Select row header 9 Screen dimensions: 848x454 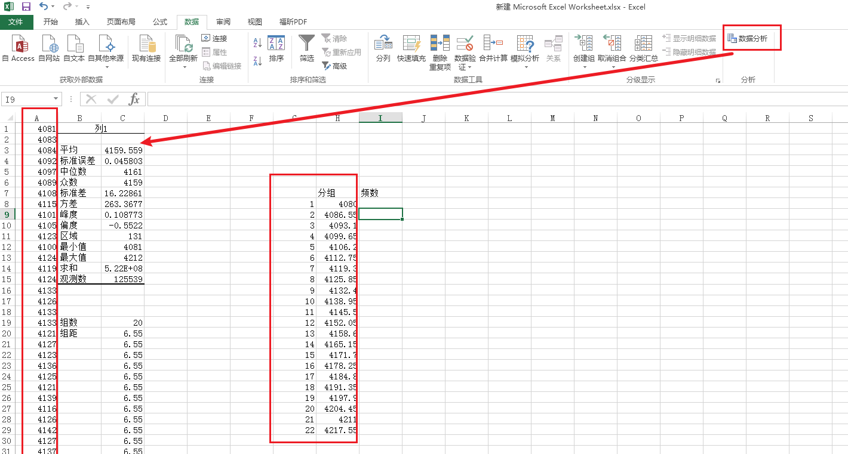(7, 214)
